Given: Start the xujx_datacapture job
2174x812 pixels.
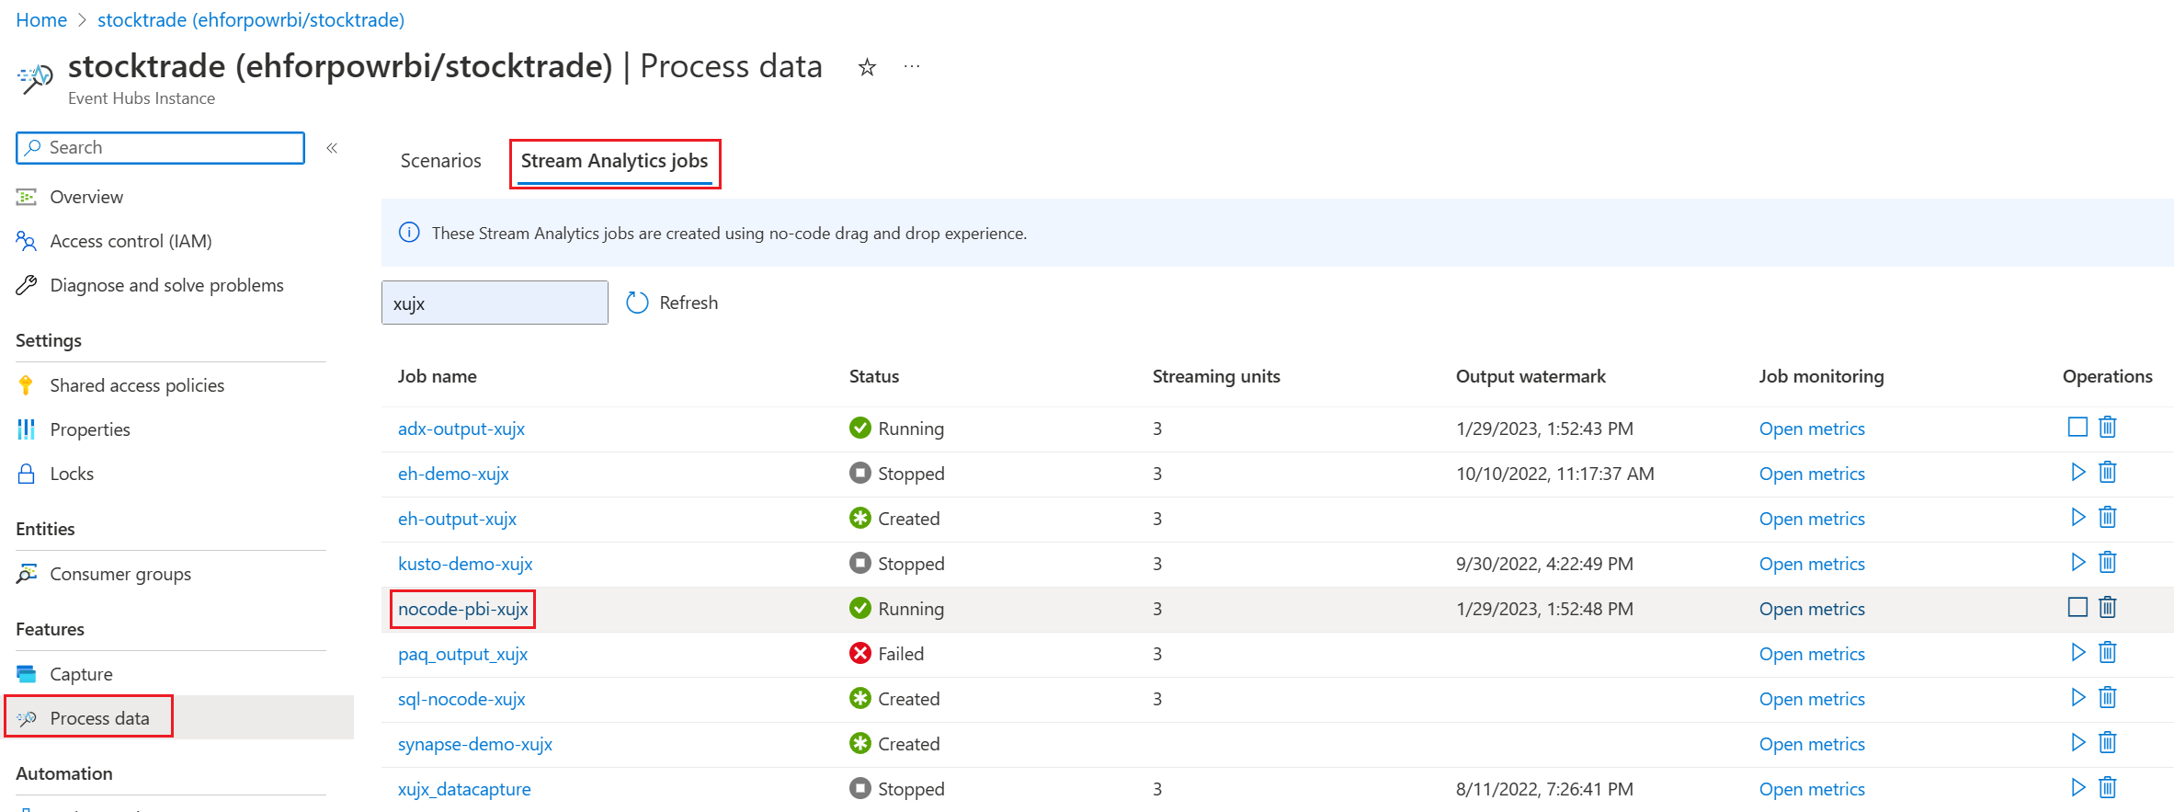Looking at the screenshot, I should tap(2077, 787).
